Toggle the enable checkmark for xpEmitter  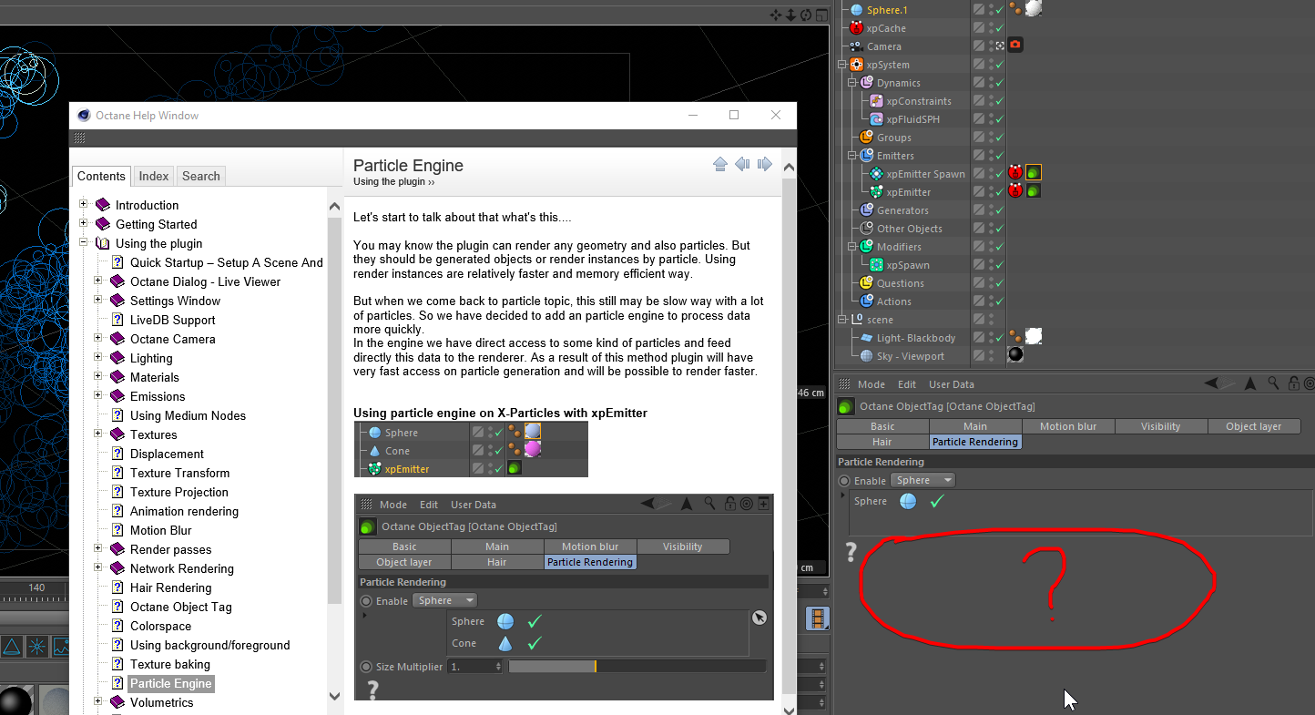point(999,192)
